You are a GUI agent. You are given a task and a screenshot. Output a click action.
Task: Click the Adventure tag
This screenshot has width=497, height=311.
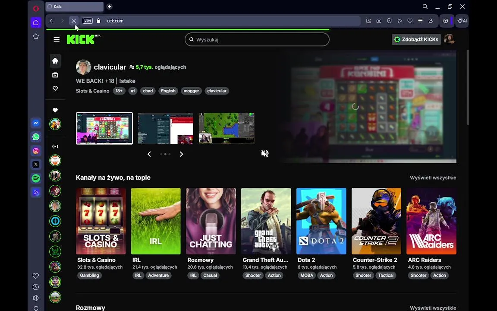point(158,276)
